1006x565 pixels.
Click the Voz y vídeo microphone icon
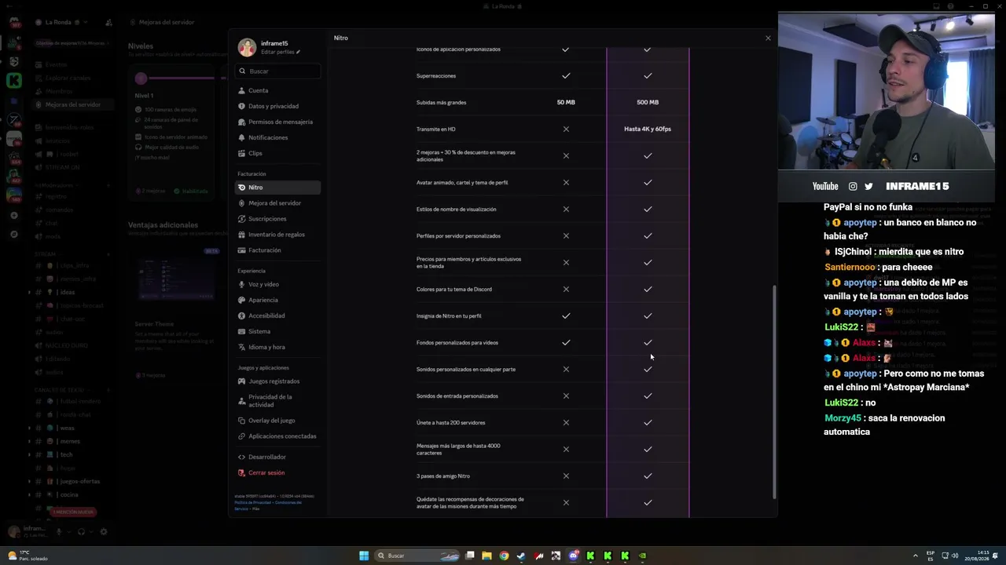242,284
